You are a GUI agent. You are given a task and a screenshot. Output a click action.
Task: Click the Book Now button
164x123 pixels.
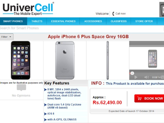tap(149, 98)
